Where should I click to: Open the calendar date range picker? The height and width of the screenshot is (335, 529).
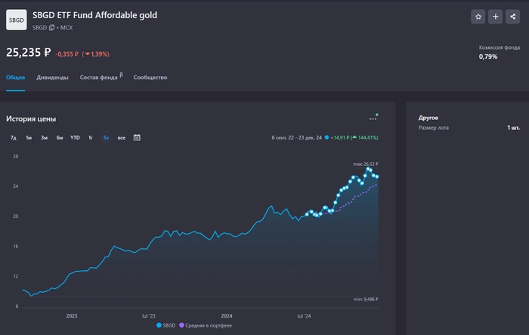137,137
